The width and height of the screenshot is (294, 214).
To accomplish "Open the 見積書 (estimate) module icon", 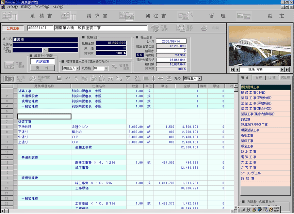I will (x=10, y=16).
